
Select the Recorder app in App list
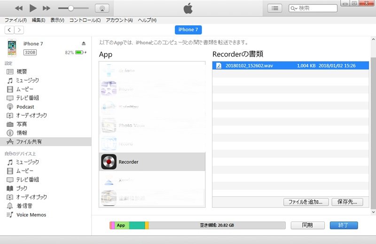pos(152,162)
